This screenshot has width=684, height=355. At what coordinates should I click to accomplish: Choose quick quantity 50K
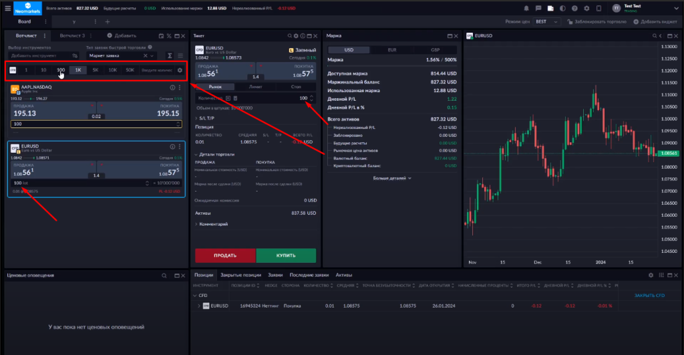click(x=130, y=70)
